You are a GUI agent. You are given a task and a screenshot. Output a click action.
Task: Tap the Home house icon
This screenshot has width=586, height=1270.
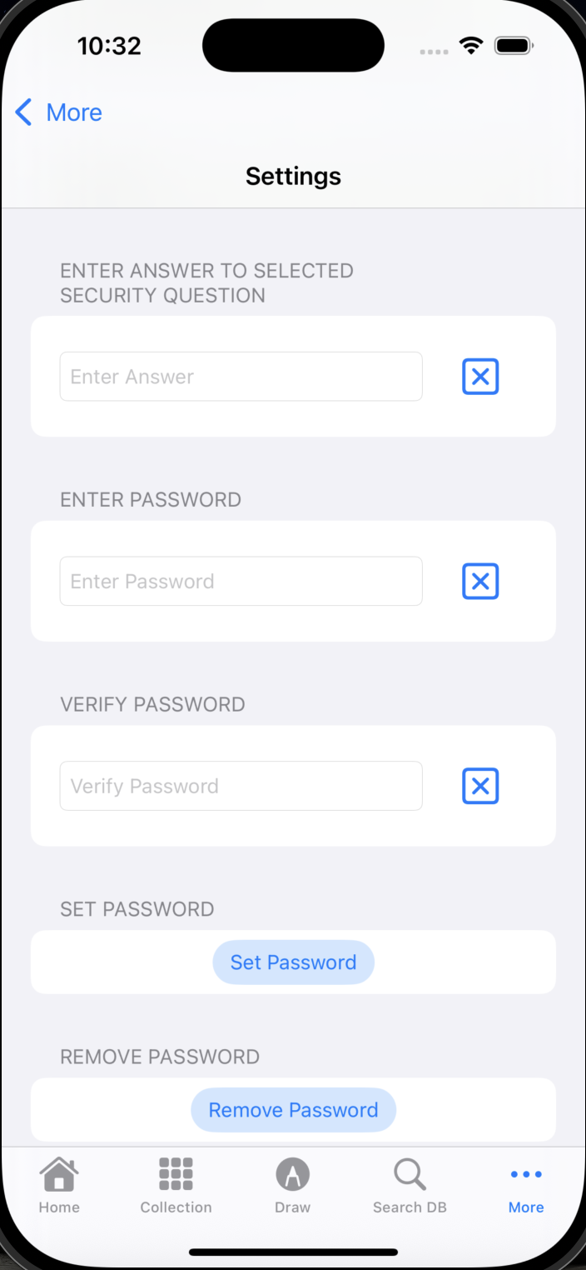(59, 1174)
